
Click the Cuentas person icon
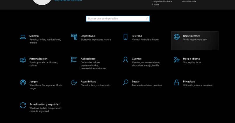[125, 60]
